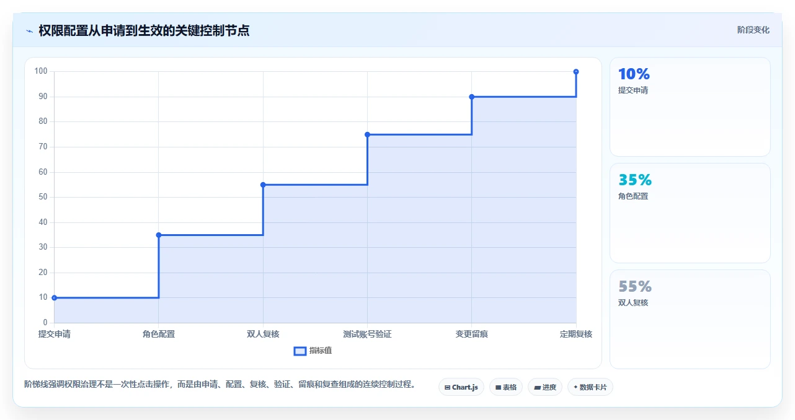This screenshot has height=420, width=795.
Task: Click the 指标值 legend color box
Action: [300, 351]
